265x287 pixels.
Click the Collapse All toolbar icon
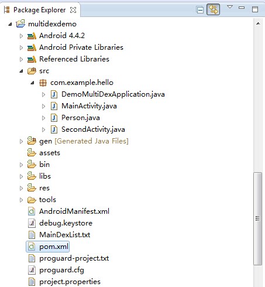pos(200,10)
